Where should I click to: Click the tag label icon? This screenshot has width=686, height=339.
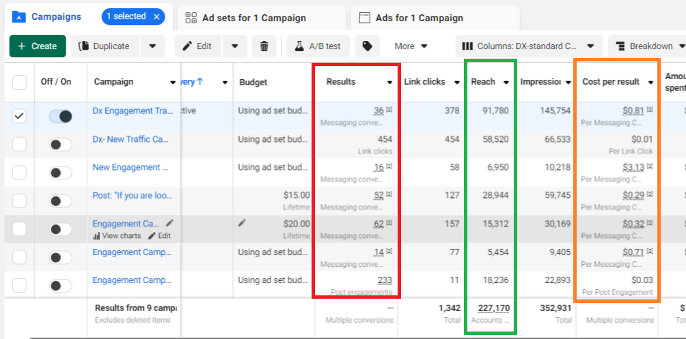pyautogui.click(x=367, y=46)
